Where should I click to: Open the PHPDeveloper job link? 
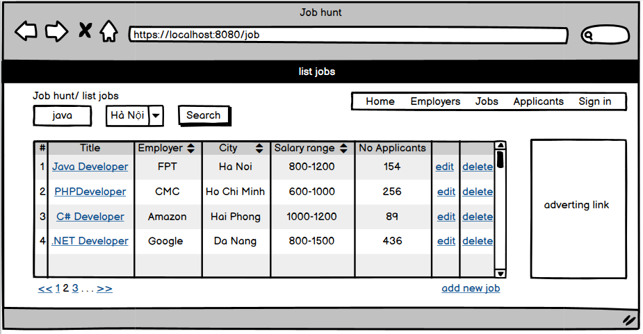click(x=90, y=192)
